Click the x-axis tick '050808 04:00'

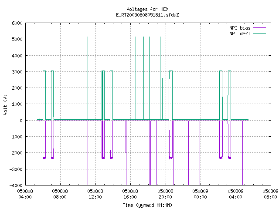tap(25, 194)
